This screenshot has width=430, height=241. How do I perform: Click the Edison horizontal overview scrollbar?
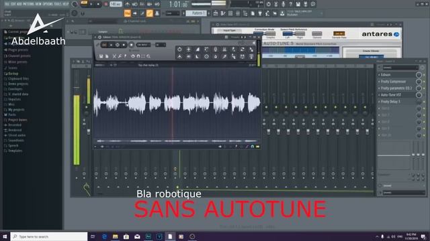tap(177, 141)
